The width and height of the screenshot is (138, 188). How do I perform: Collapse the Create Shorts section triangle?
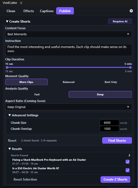(x=7, y=22)
